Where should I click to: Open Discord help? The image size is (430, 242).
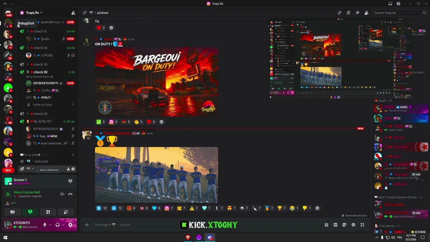(398, 4)
